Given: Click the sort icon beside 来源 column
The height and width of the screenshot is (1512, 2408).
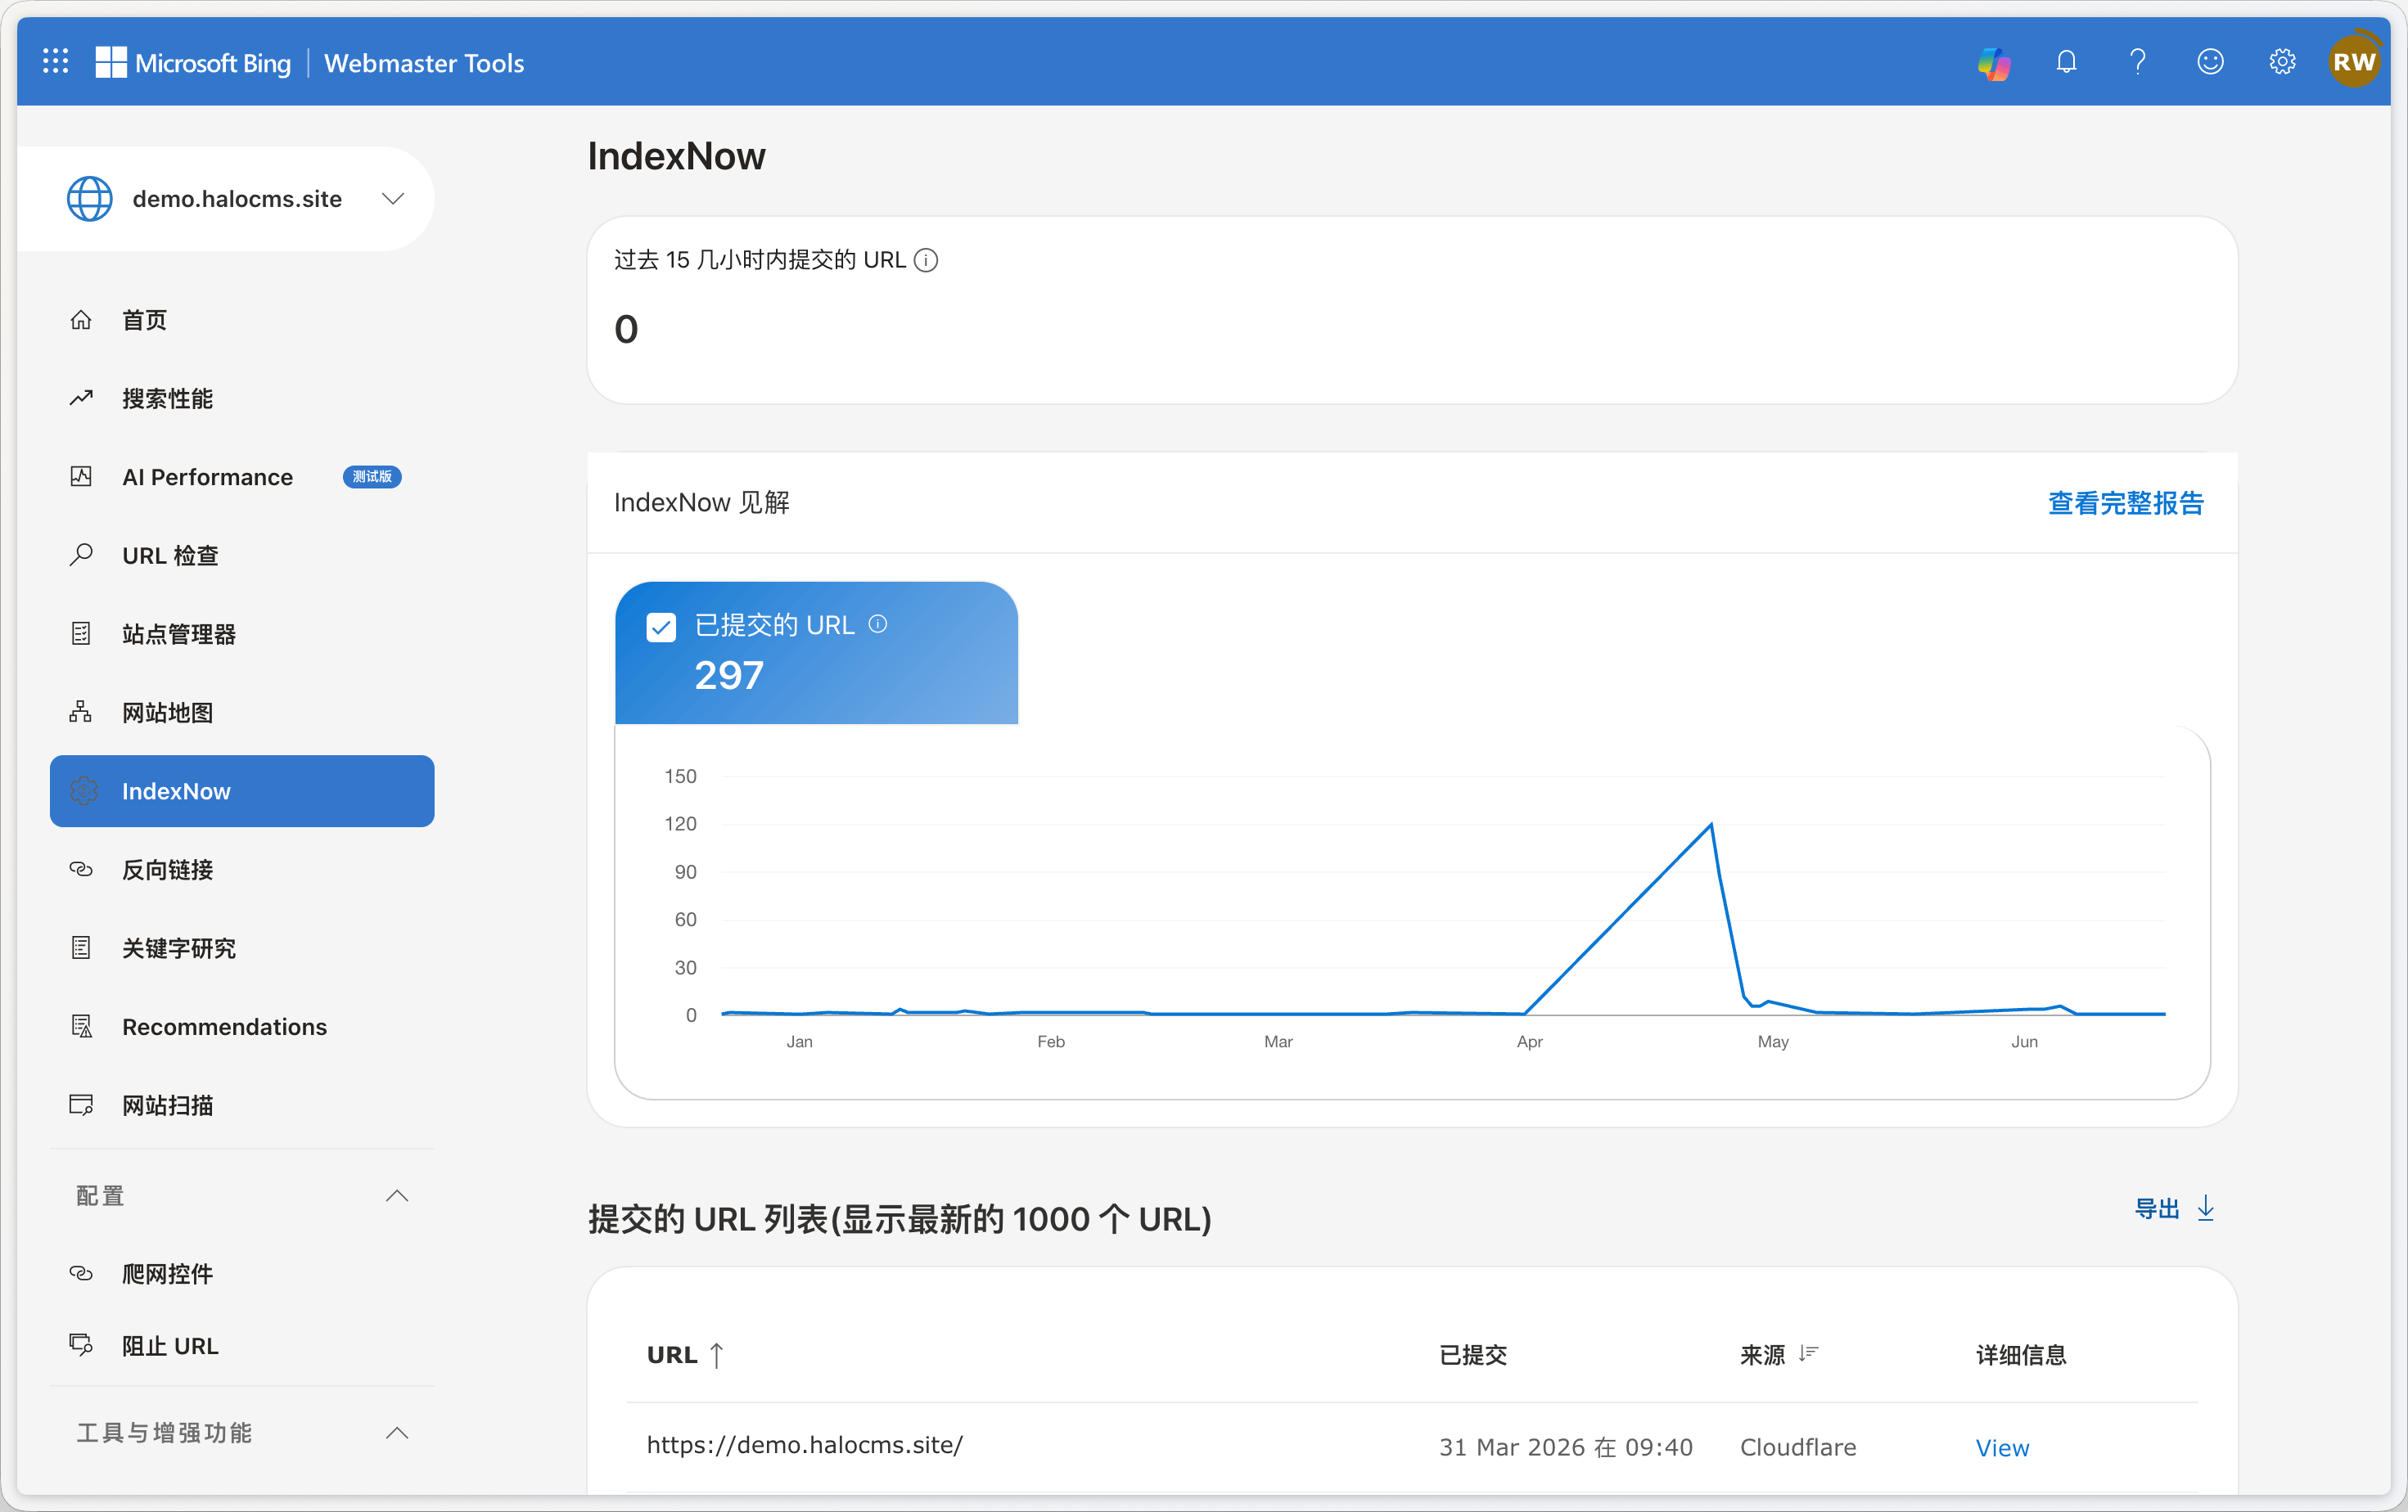Looking at the screenshot, I should [1808, 1353].
